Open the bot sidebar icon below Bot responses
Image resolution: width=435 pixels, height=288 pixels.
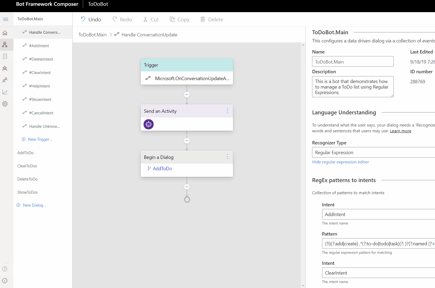click(x=5, y=68)
